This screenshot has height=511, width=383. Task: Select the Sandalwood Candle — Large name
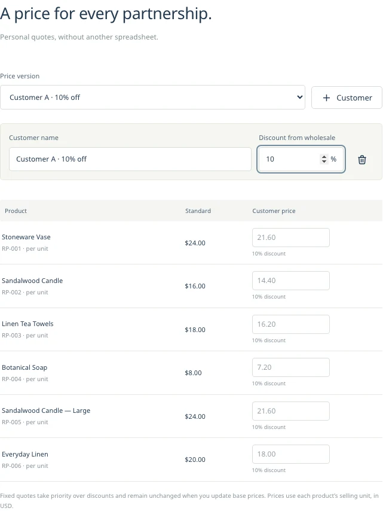46,410
